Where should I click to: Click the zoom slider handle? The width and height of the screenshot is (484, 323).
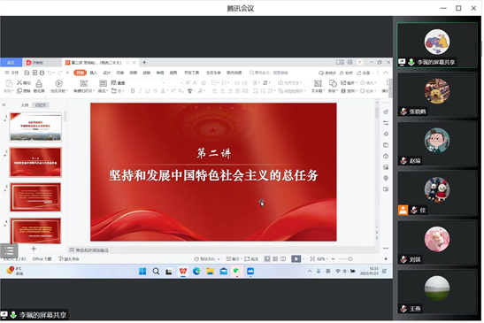pyautogui.click(x=350, y=259)
